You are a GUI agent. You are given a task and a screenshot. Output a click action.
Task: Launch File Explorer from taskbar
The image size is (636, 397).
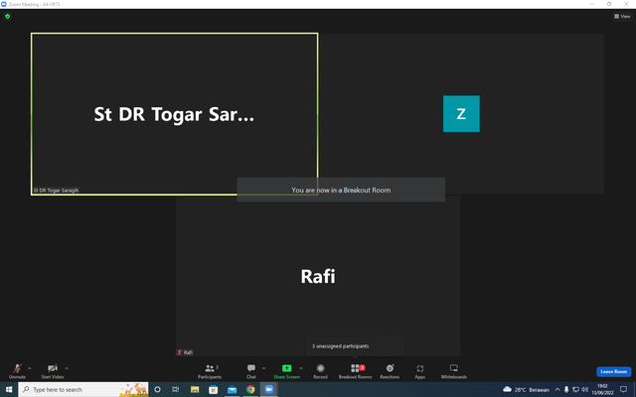pyautogui.click(x=195, y=389)
